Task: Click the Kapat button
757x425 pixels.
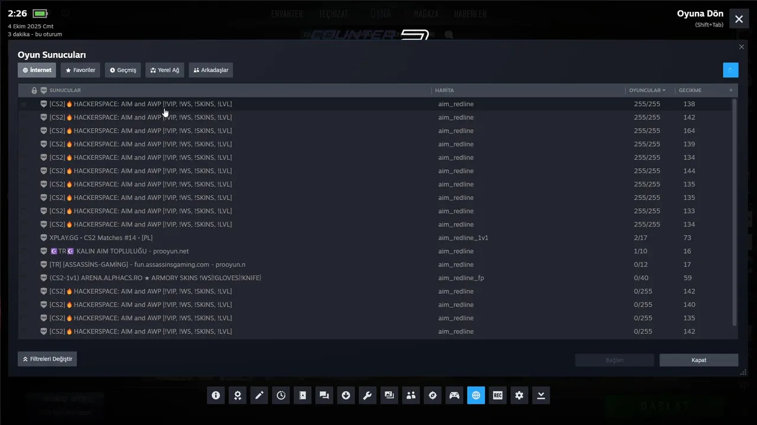Action: (699, 360)
